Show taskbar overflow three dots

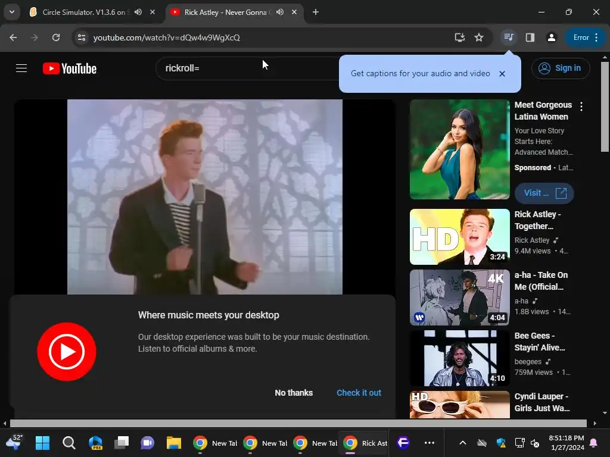[430, 443]
